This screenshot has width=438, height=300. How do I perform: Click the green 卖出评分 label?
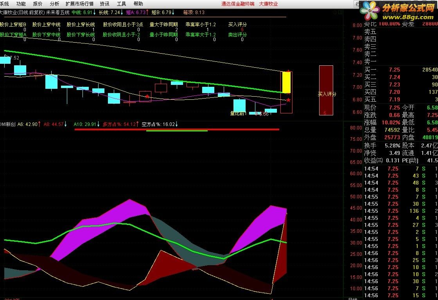click(x=237, y=35)
